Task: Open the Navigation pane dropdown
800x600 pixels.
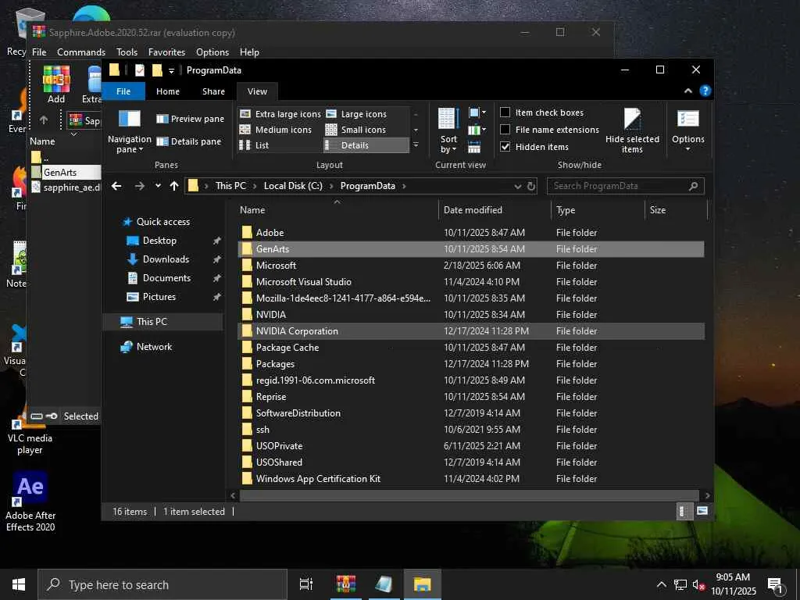Action: tap(129, 131)
